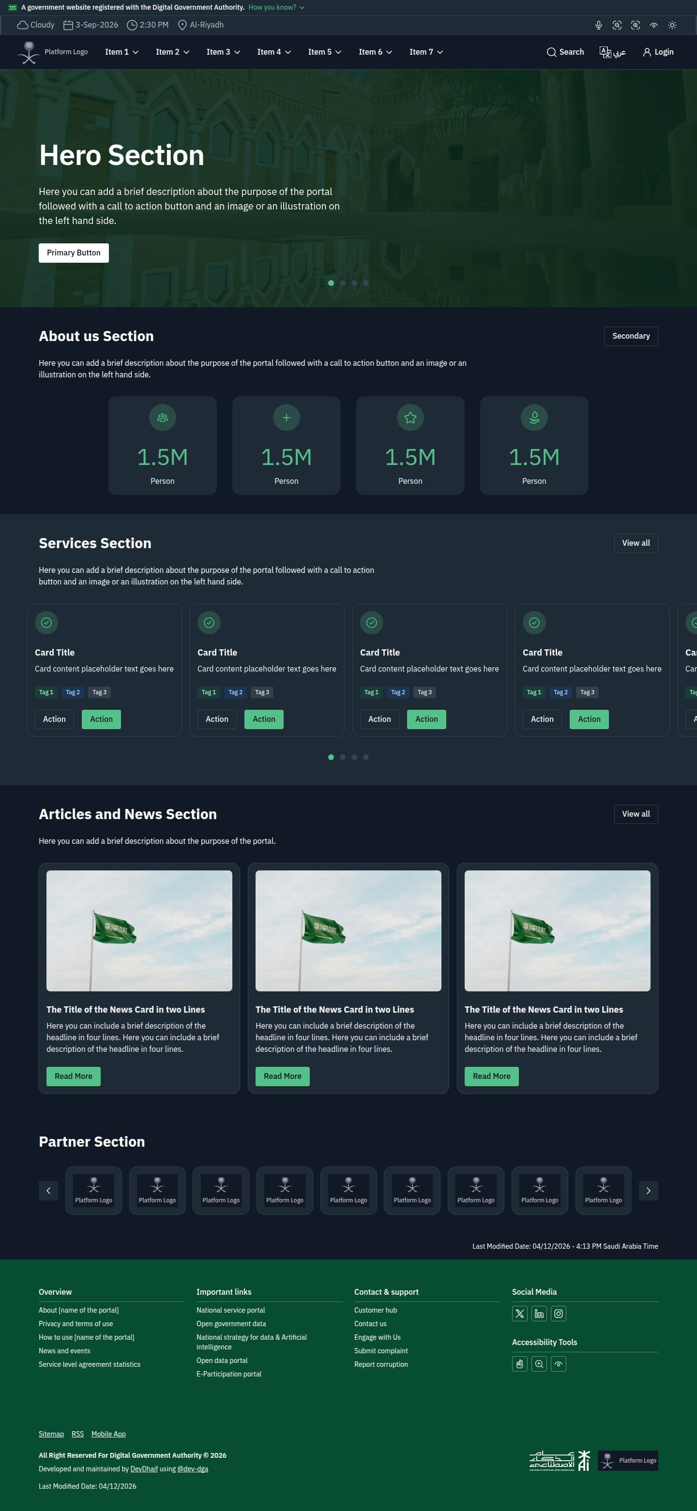Screen dimensions: 697x1511
Task: Click the Platform Logo badge in footer
Action: click(628, 1461)
